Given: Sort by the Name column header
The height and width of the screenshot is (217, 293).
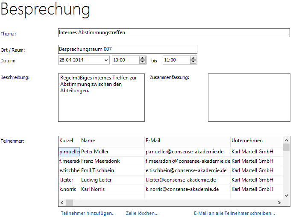Looking at the screenshot, I should 112,141.
